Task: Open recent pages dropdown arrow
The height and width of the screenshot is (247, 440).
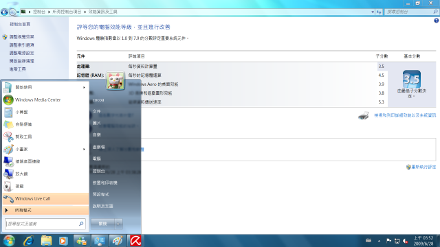Action: (18, 12)
